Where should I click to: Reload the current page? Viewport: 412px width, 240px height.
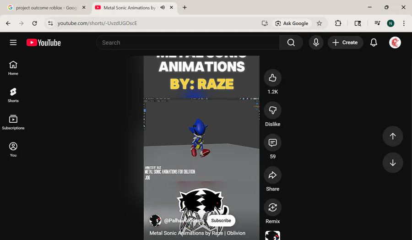click(34, 23)
